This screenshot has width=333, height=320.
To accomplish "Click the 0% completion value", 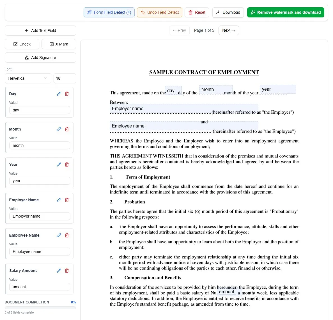I will click(x=73, y=302).
